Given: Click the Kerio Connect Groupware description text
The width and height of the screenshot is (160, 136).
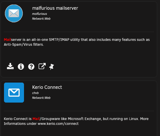Looking at the screenshot, I should pyautogui.click(x=76, y=121).
